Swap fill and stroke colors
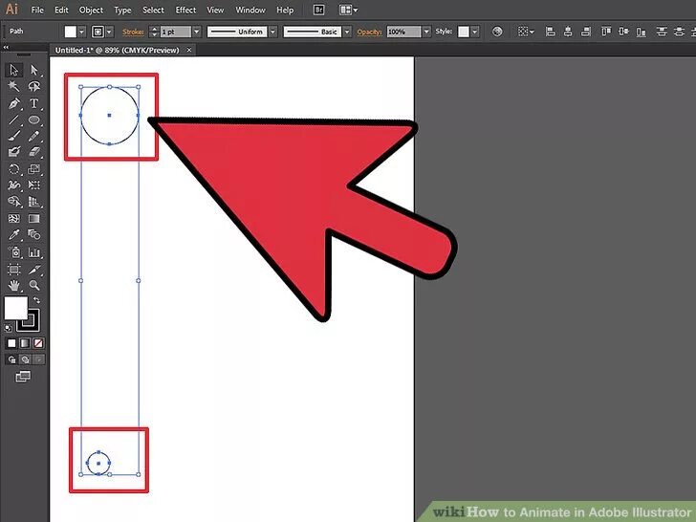This screenshot has width=696, height=522. pyautogui.click(x=36, y=300)
